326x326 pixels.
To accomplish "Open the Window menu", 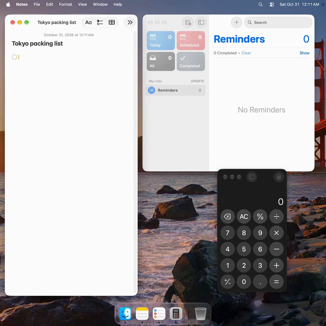I will pyautogui.click(x=100, y=4).
